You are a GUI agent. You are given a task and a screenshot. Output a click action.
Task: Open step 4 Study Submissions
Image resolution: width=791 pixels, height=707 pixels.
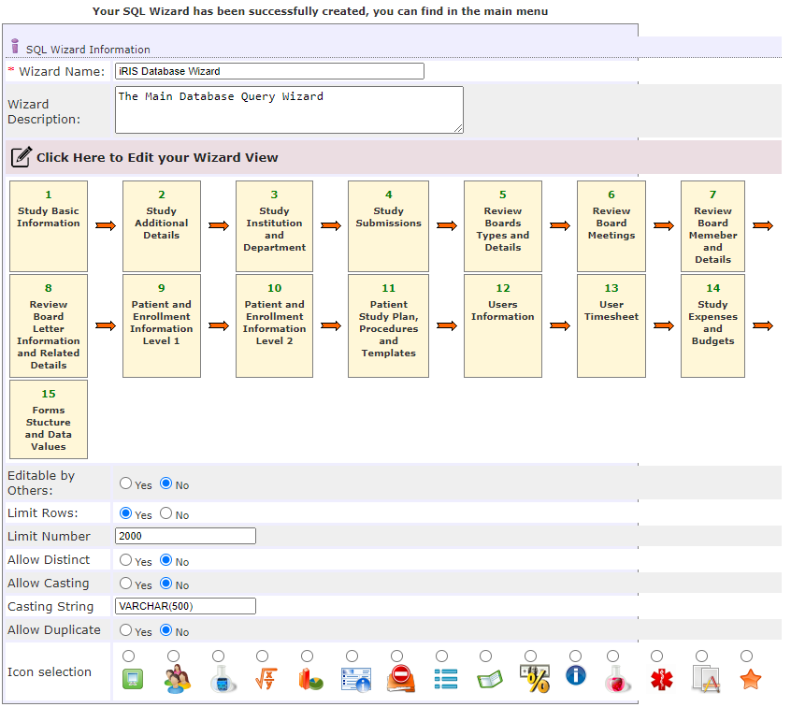pyautogui.click(x=388, y=226)
